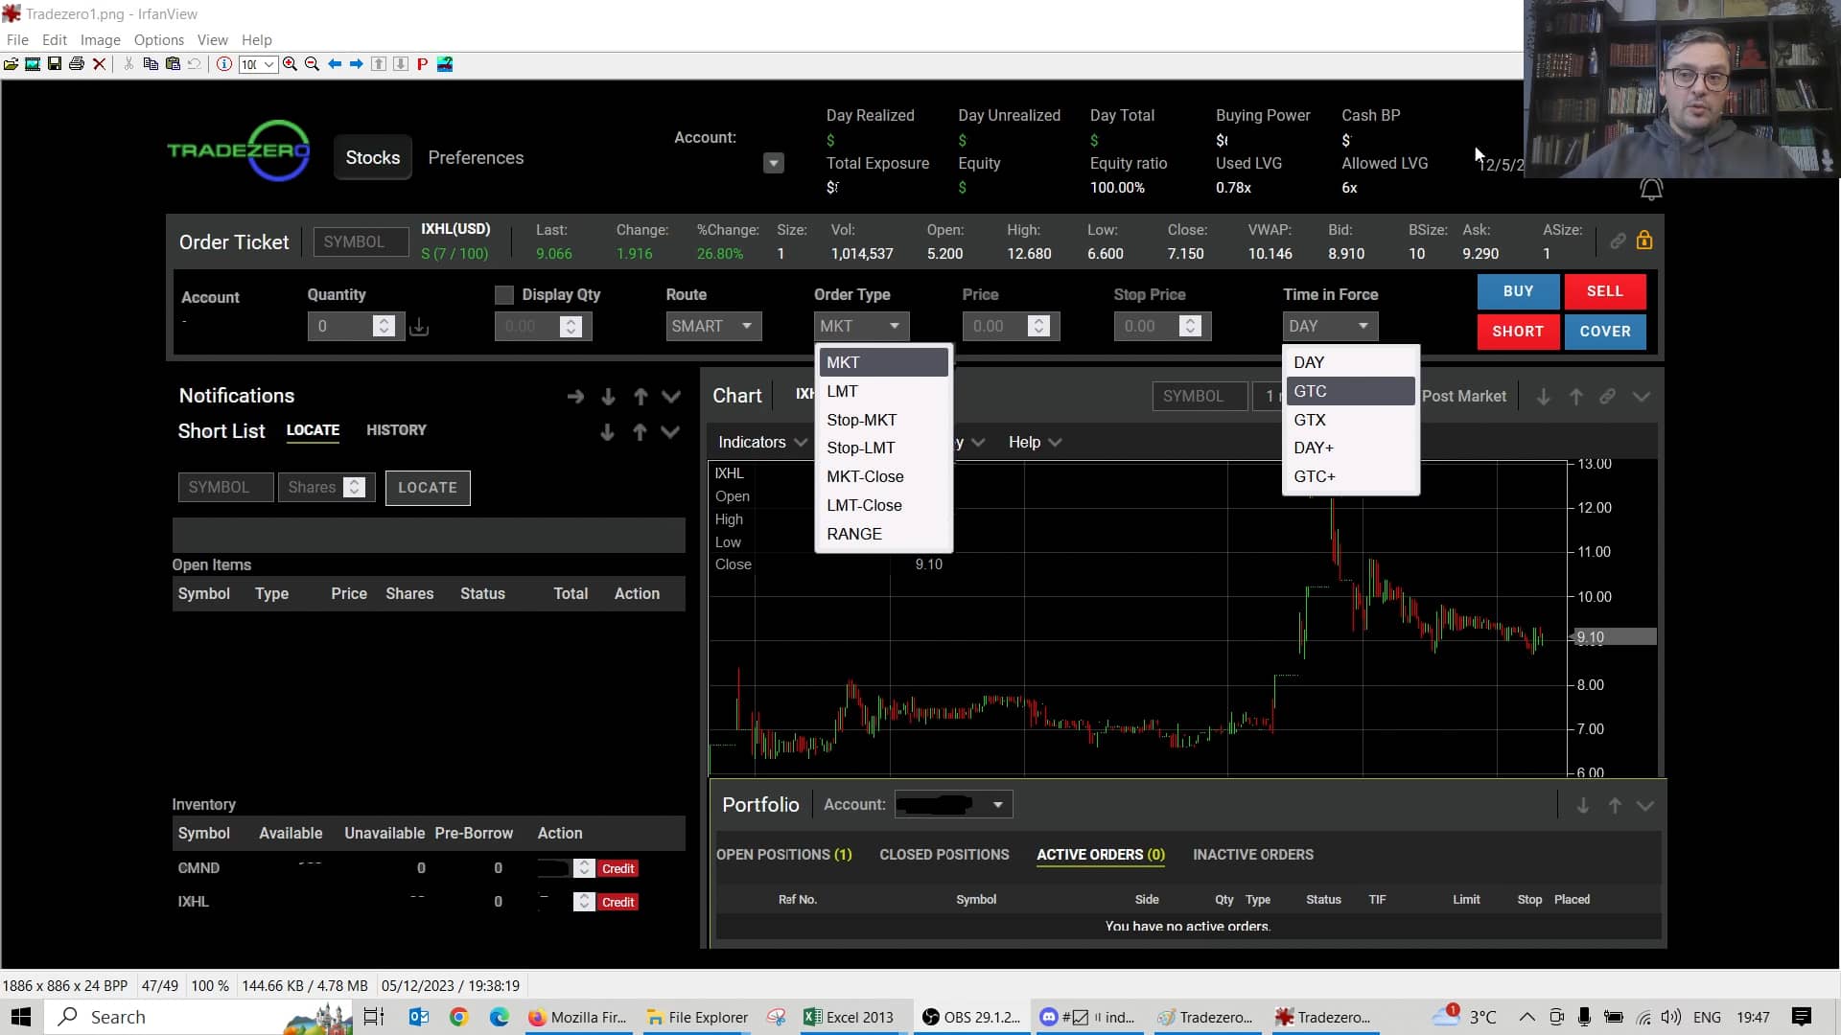
Task: Increment the Stop Price stepper
Action: coord(1192,321)
